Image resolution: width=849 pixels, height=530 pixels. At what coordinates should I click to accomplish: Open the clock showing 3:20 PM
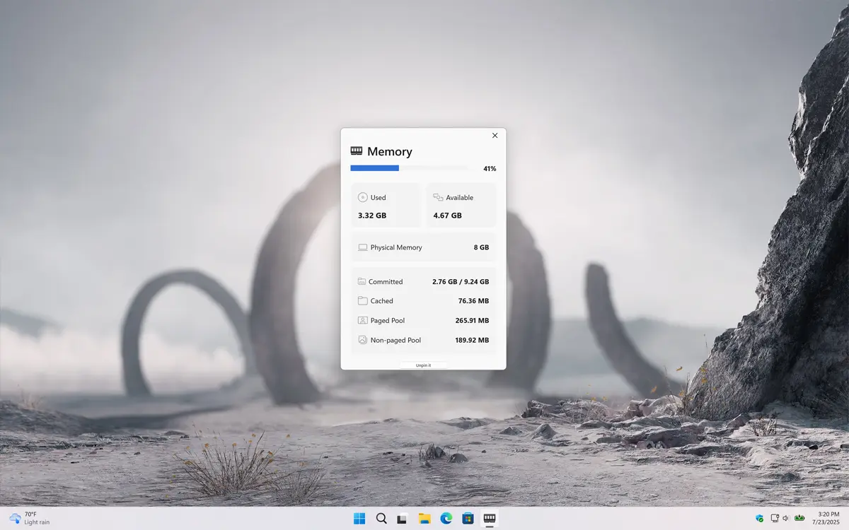[828, 518]
